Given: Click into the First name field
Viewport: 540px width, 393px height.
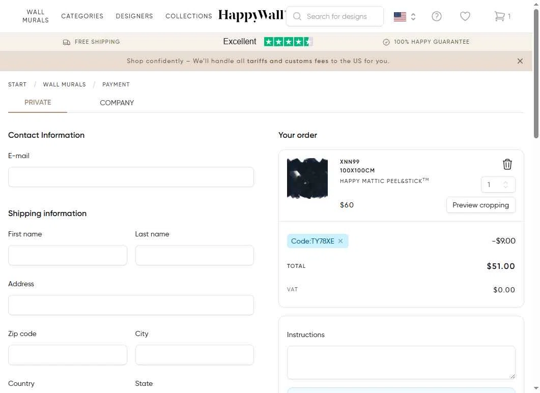Looking at the screenshot, I should coord(68,255).
